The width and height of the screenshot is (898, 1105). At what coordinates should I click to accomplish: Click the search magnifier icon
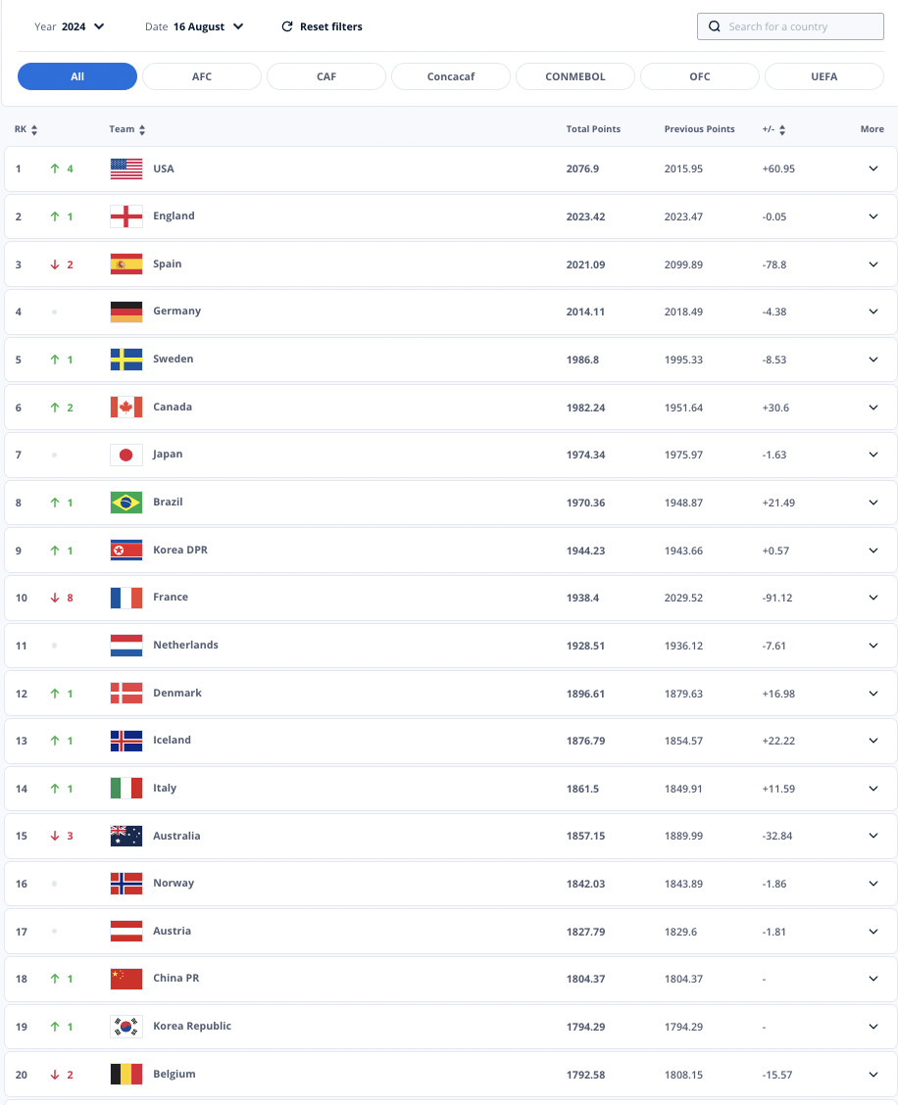click(x=715, y=26)
